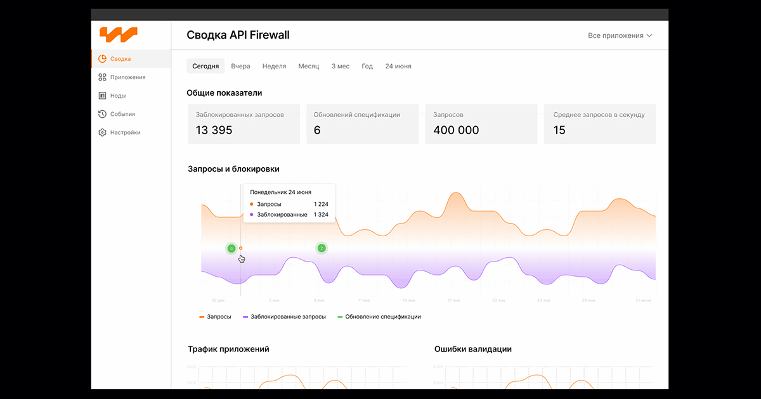Image resolution: width=761 pixels, height=399 pixels.
Task: Click green specification update marker labeled 4
Action: tap(231, 248)
